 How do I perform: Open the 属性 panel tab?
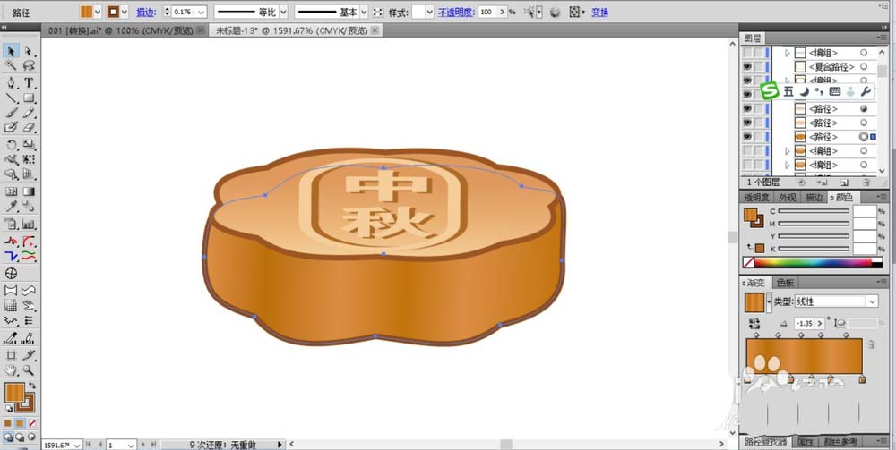806,441
